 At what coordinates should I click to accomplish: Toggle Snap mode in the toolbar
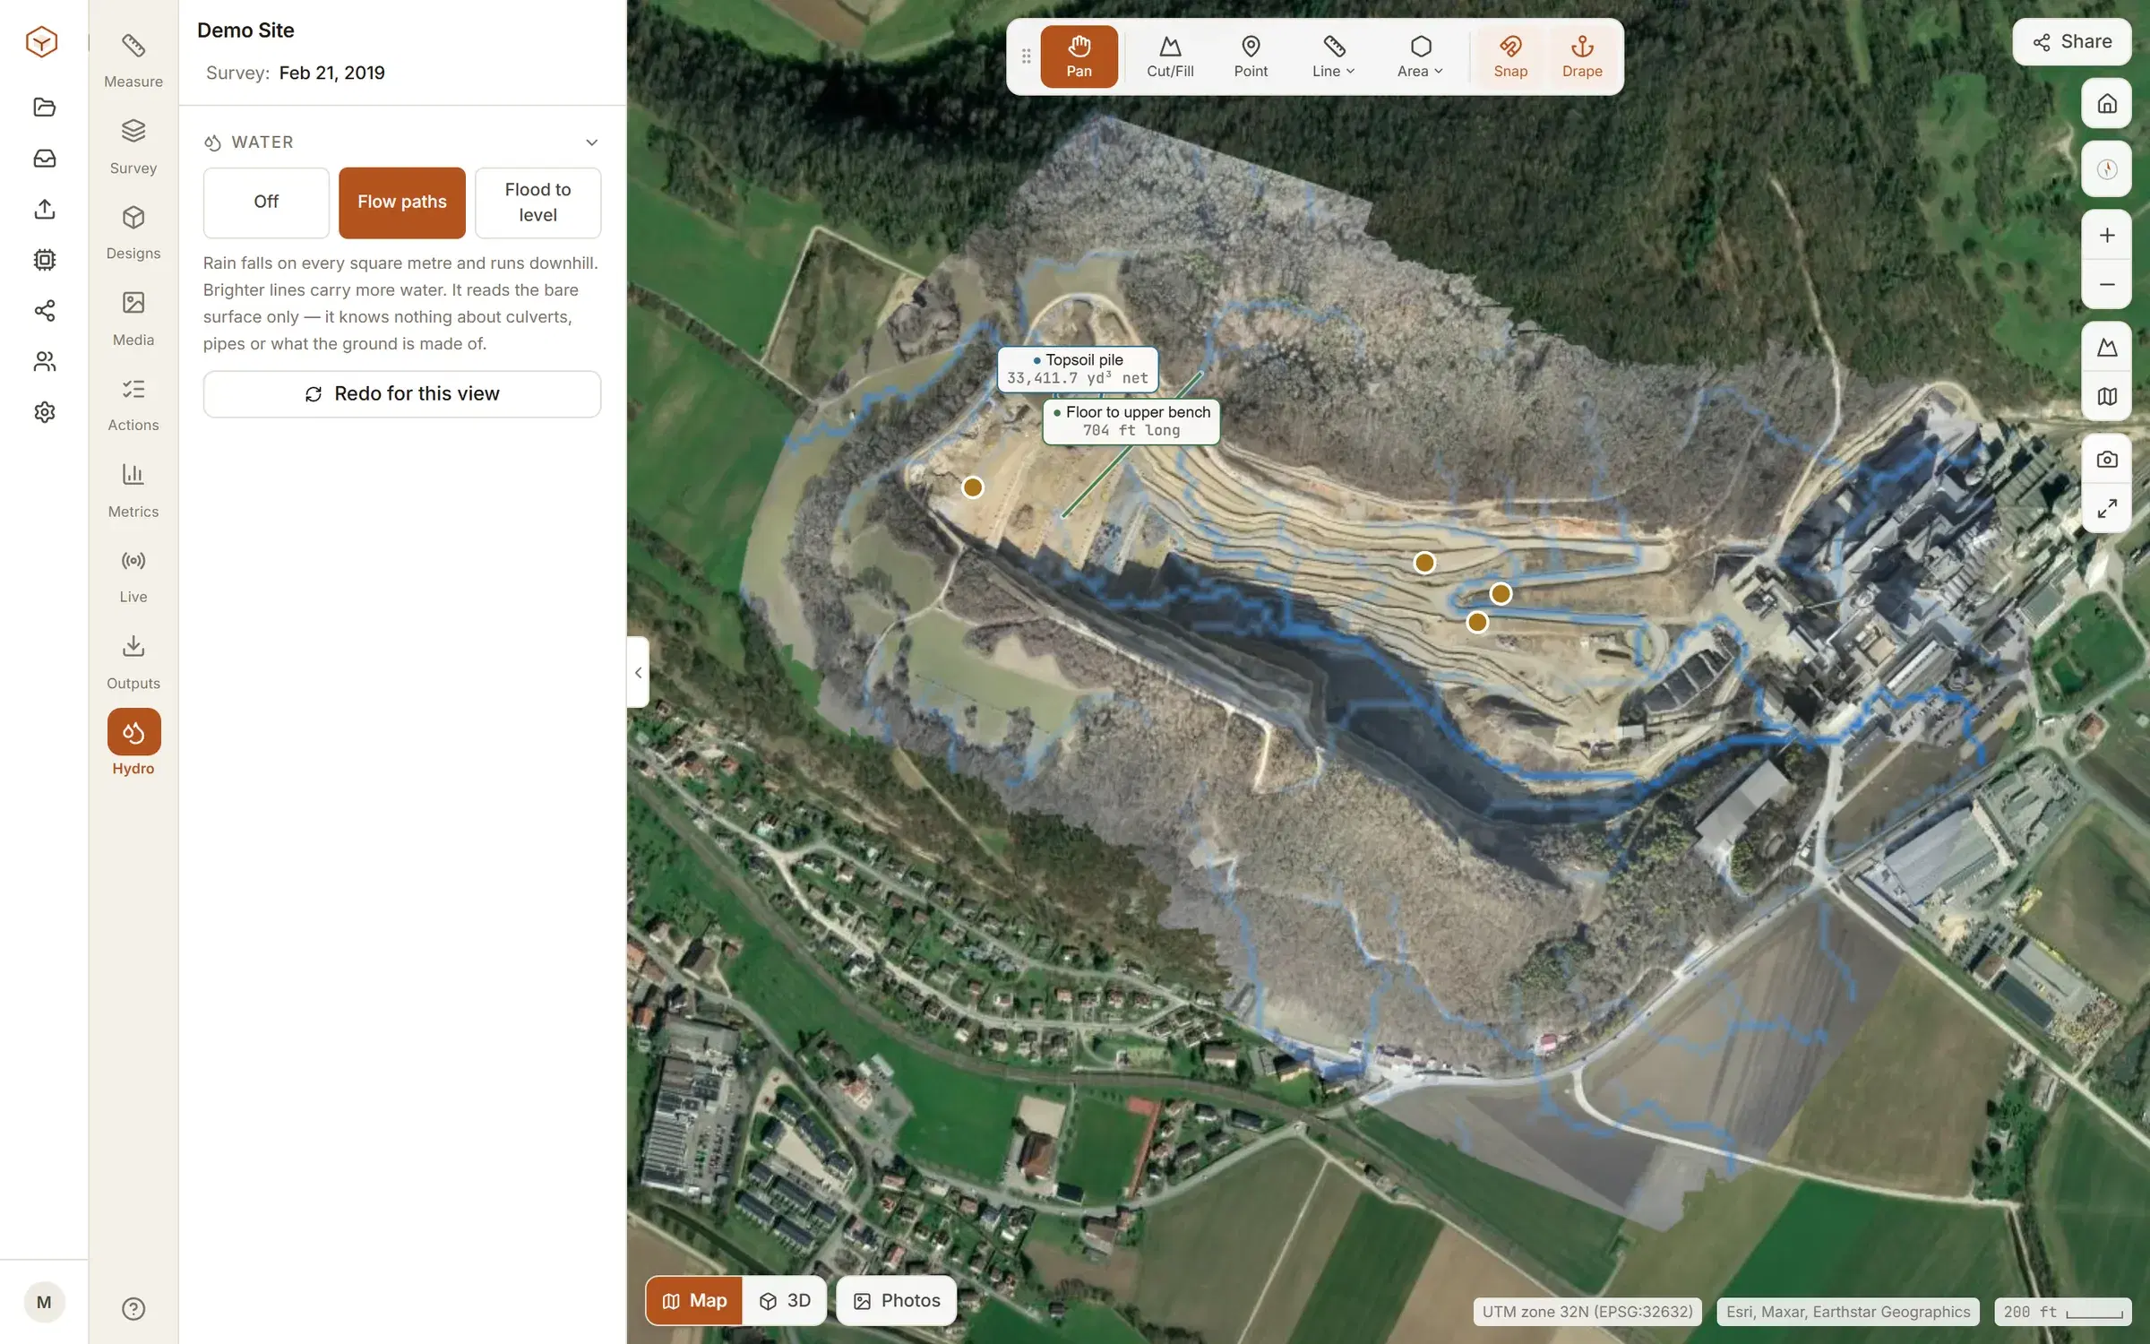pos(1510,56)
